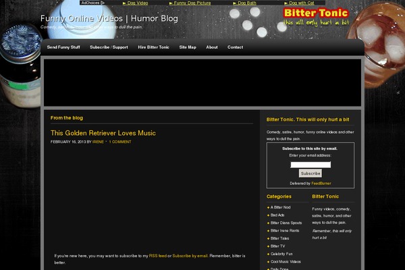Open the Dog Video ad link
The image size is (405, 270).
point(136,3)
